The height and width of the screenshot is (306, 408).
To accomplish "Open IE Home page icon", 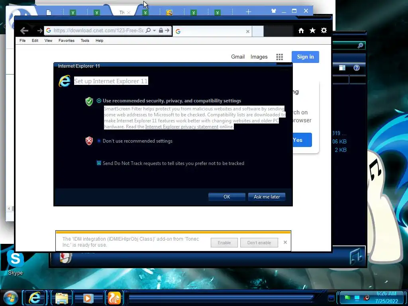I will [x=301, y=31].
